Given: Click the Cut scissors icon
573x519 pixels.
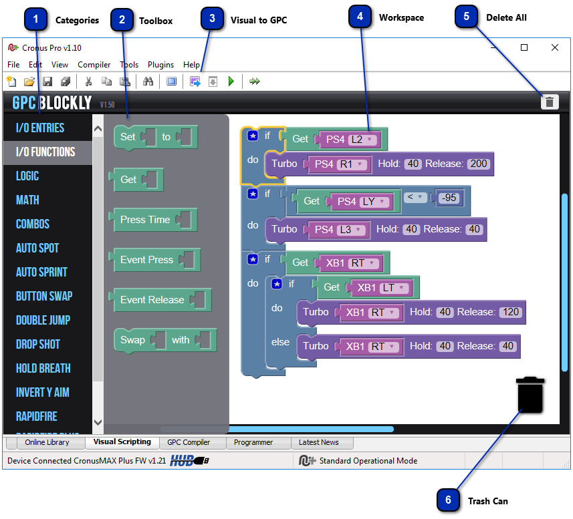Looking at the screenshot, I should 88,81.
